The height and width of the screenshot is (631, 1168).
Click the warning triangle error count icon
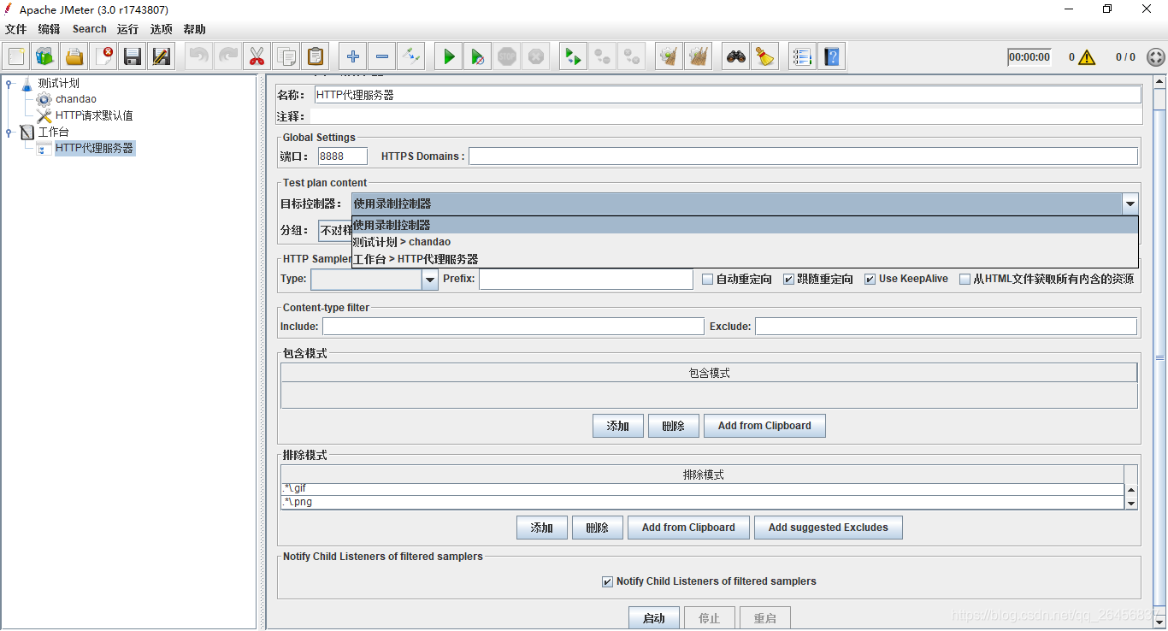[1086, 57]
